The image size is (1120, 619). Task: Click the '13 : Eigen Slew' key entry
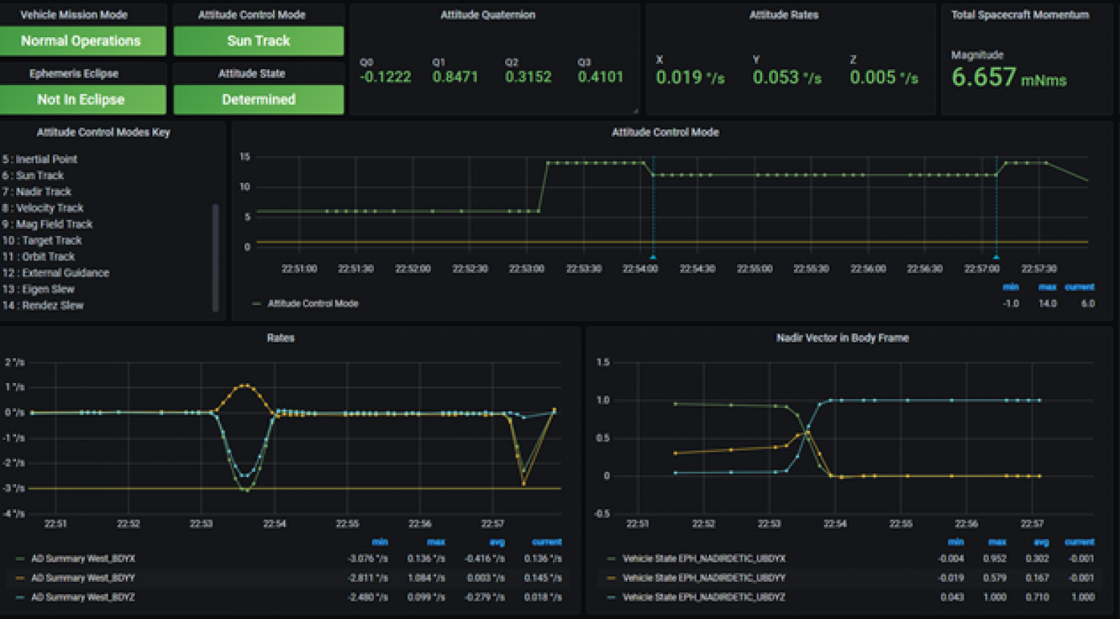39,289
